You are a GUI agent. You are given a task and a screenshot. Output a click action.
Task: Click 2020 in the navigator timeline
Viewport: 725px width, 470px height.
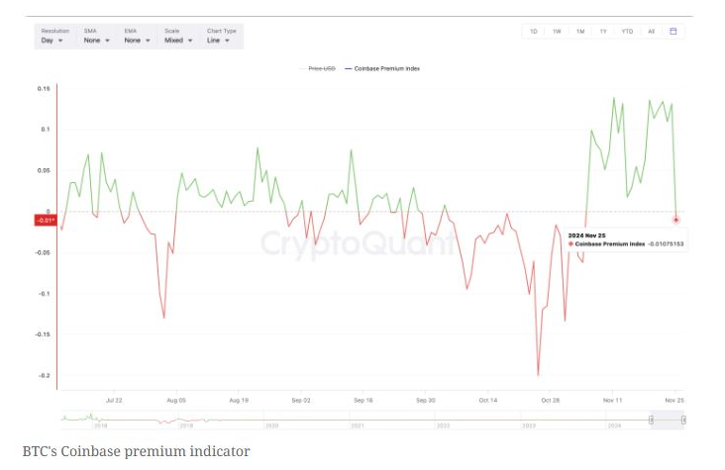pyautogui.click(x=272, y=425)
